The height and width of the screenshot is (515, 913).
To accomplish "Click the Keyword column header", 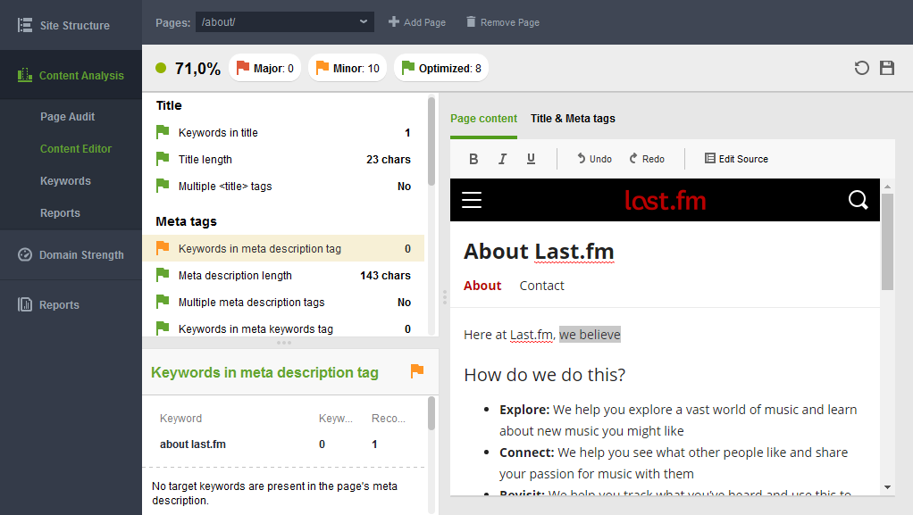I will click(181, 419).
